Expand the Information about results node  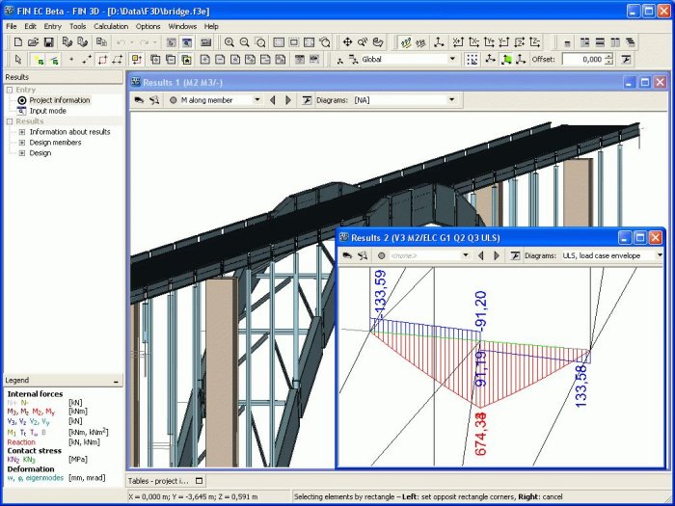pos(21,132)
